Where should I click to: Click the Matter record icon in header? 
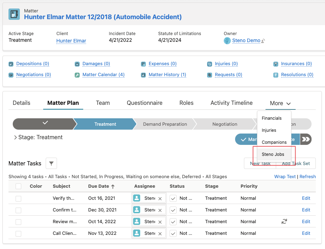[14, 14]
